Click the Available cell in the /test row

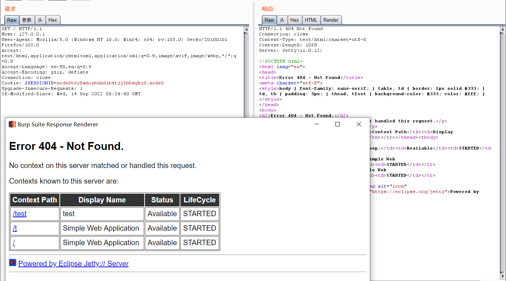[162, 214]
